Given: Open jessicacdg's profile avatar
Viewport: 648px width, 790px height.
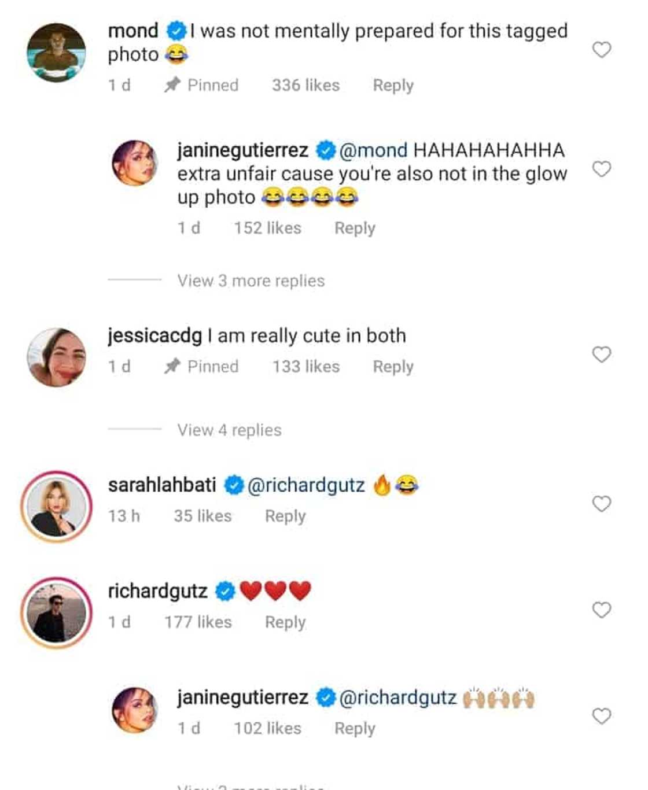Looking at the screenshot, I should pyautogui.click(x=57, y=357).
